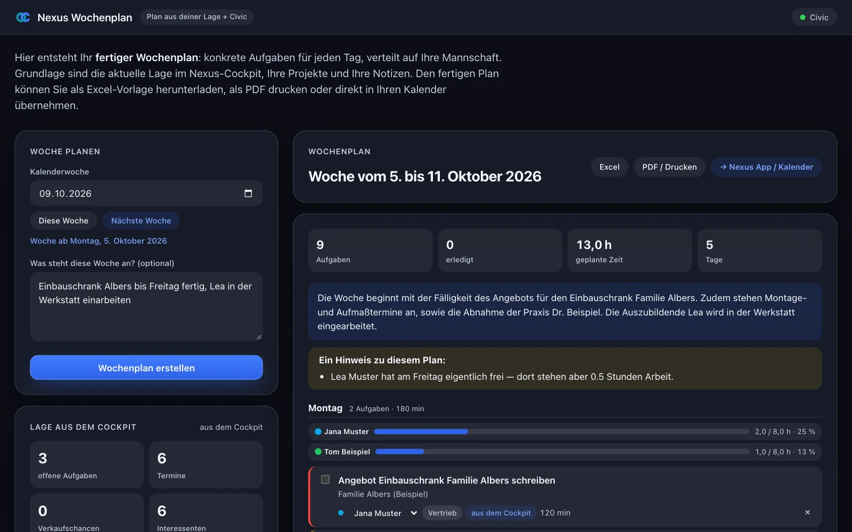Click the 'aus dem Cockpit' task tag
Image resolution: width=852 pixels, height=532 pixels.
coord(501,513)
